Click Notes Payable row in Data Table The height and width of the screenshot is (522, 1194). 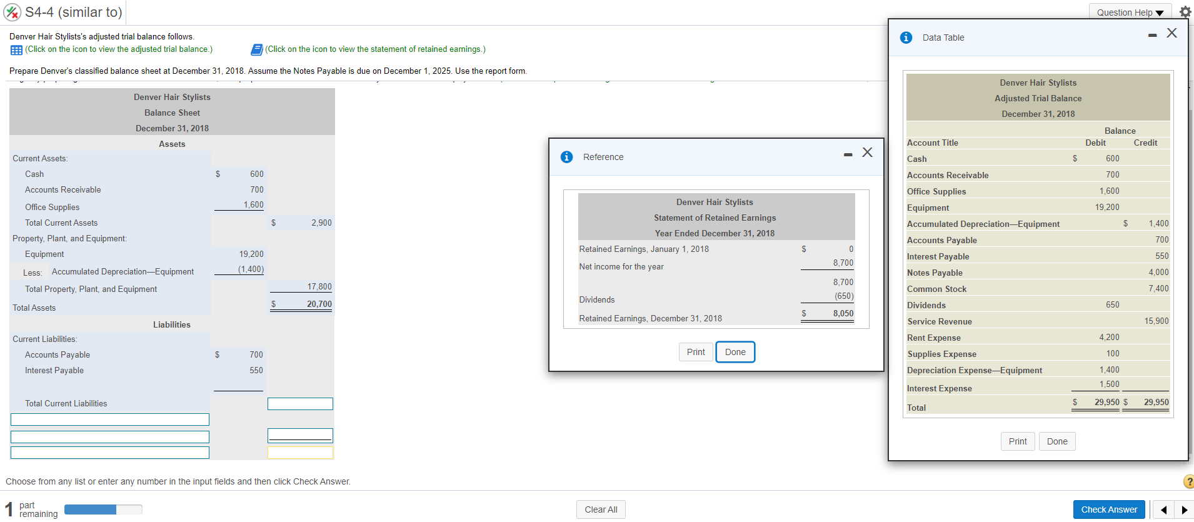click(1038, 273)
